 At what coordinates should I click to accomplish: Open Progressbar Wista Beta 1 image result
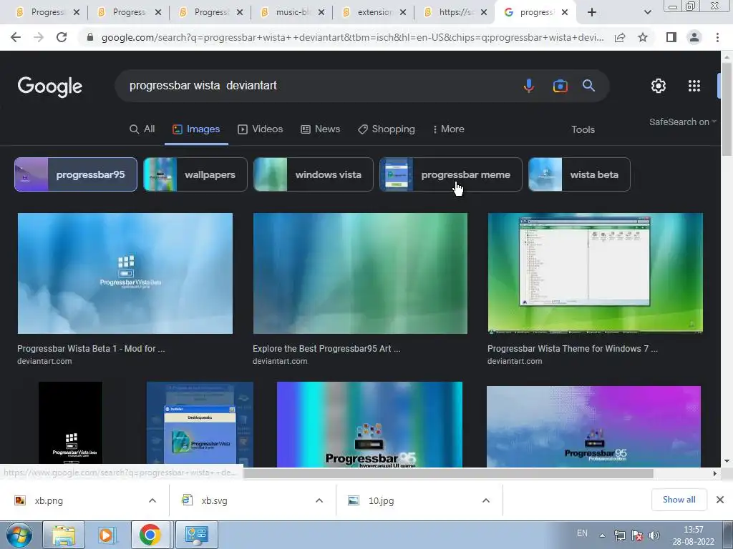tap(125, 273)
